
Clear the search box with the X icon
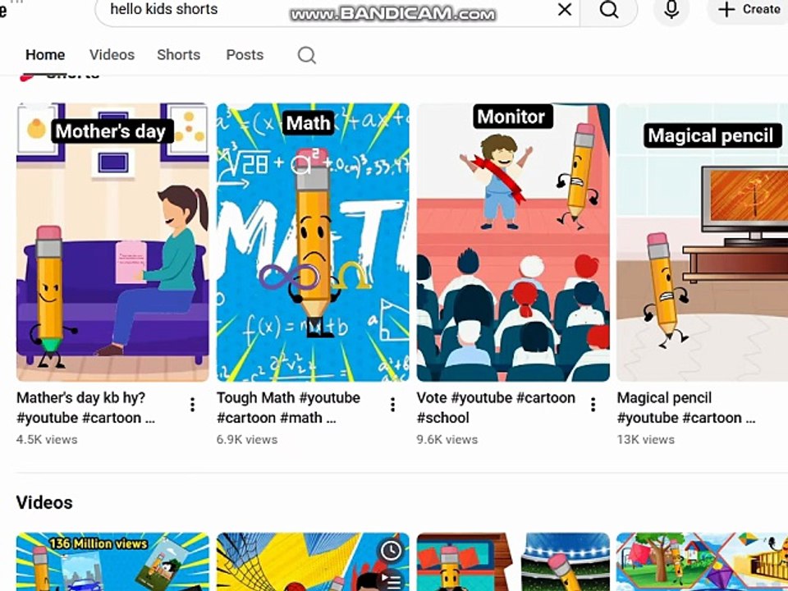tap(565, 9)
